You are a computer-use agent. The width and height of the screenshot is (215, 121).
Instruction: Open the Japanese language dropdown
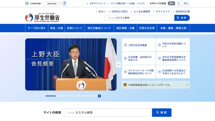pyautogui.click(x=52, y=3)
